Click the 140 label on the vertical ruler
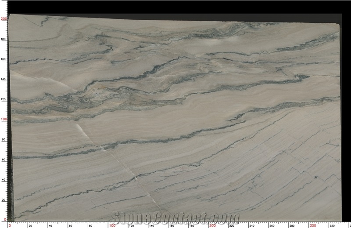 tap(4, 79)
